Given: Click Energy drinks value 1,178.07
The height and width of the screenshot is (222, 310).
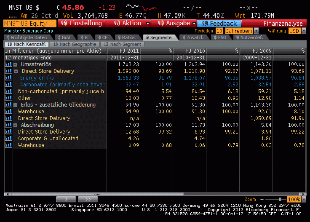Looking at the screenshot, I should click(195, 78).
